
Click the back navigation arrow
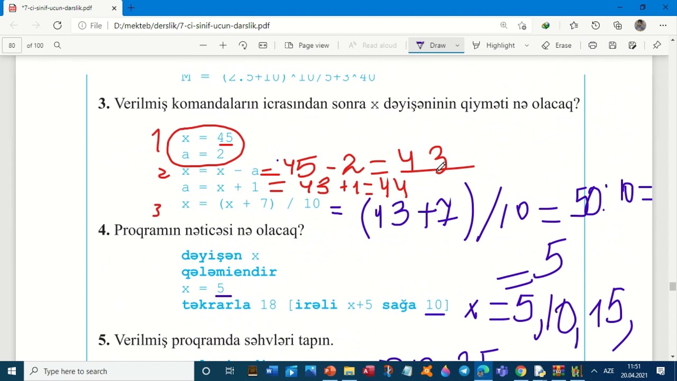pos(14,25)
